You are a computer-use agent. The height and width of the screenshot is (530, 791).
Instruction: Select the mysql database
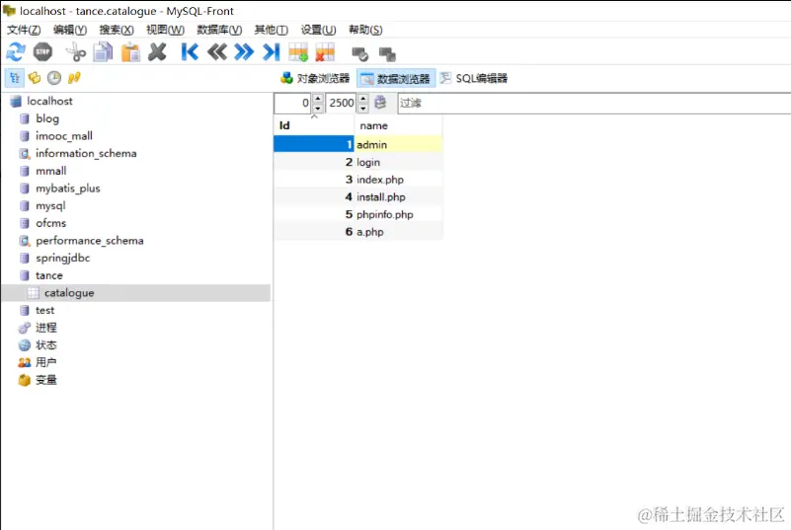(x=50, y=205)
